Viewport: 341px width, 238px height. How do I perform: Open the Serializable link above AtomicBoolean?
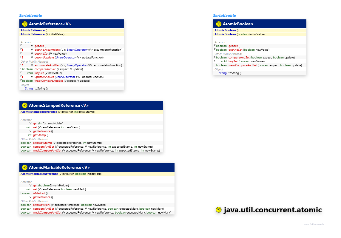click(224, 16)
